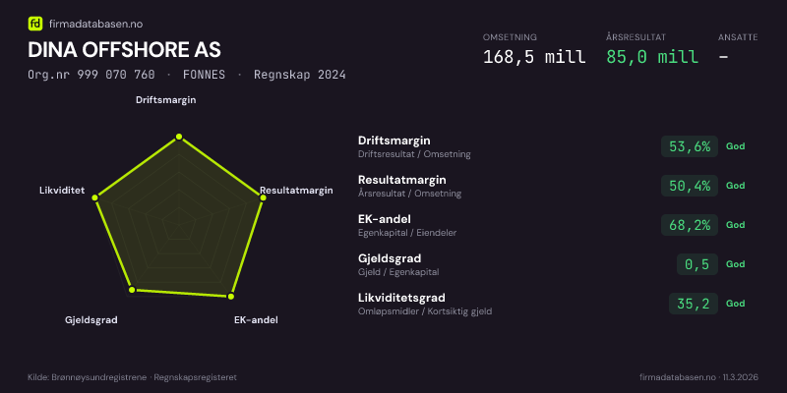The height and width of the screenshot is (393, 787).
Task: Click the Org.nr 999 070 760 text
Action: pyautogui.click(x=91, y=75)
